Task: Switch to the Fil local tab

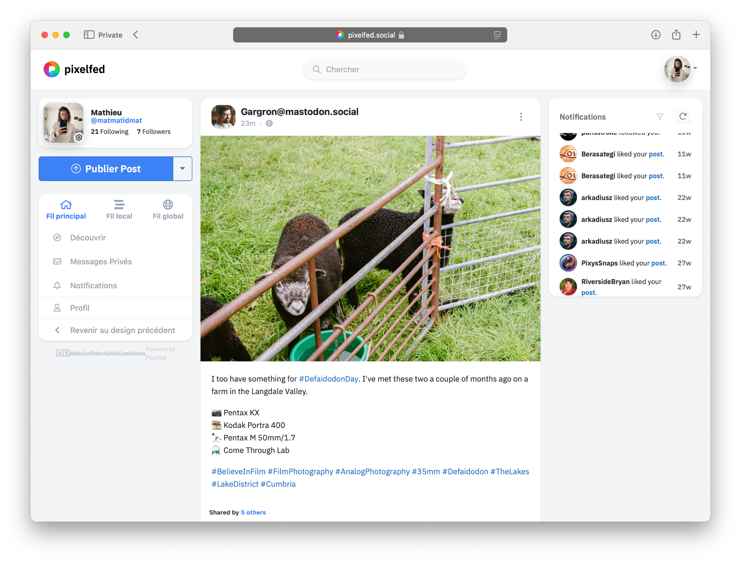Action: pos(119,210)
